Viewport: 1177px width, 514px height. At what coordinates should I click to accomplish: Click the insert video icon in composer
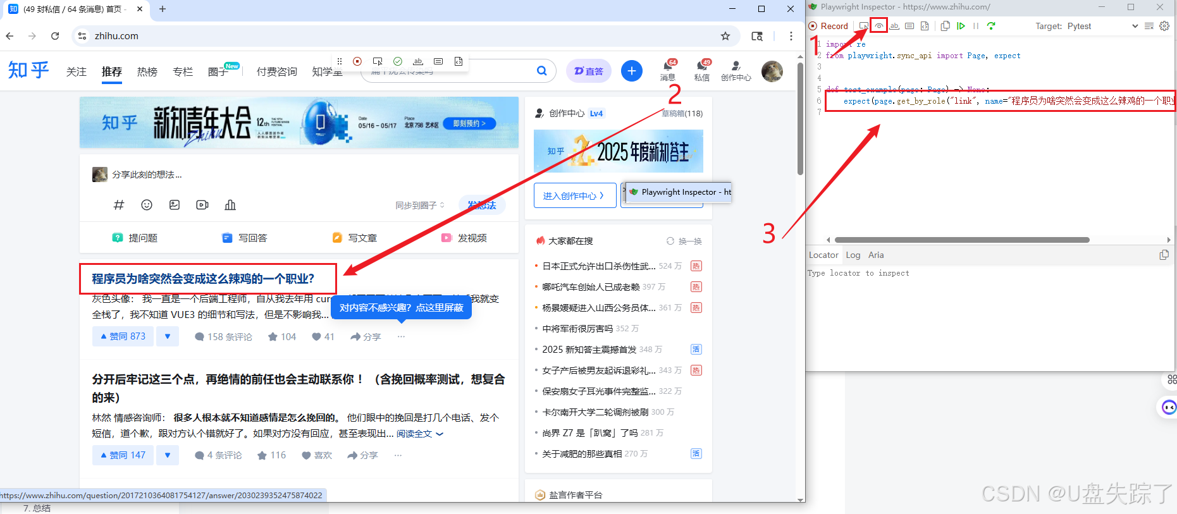point(202,205)
